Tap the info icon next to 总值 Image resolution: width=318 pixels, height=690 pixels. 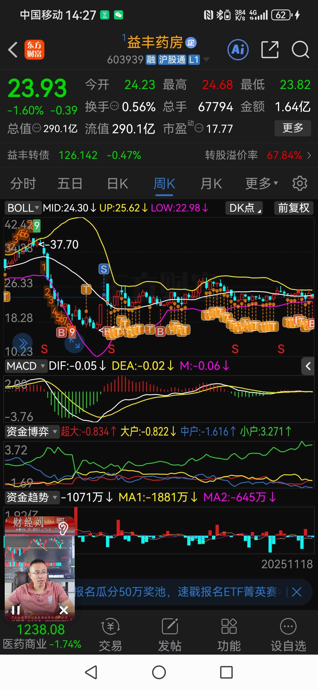(37, 128)
